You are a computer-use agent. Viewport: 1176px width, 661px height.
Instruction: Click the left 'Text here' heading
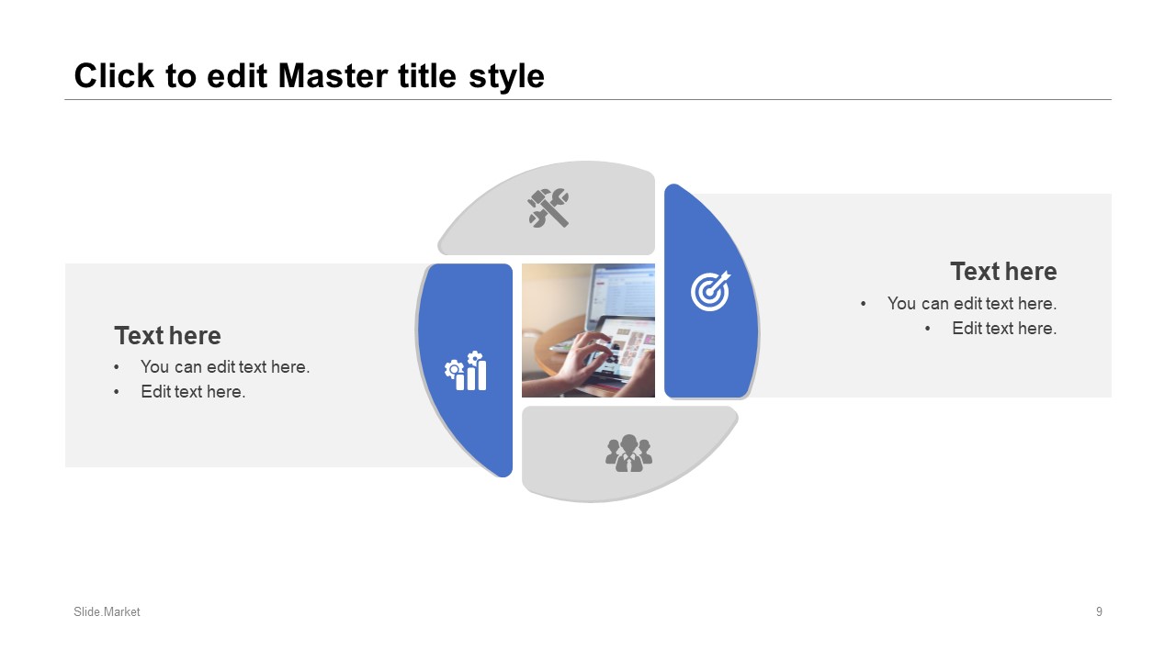[167, 335]
